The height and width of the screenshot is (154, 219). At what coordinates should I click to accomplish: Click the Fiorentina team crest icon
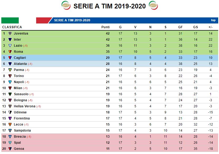pyautogui.click(x=10, y=118)
